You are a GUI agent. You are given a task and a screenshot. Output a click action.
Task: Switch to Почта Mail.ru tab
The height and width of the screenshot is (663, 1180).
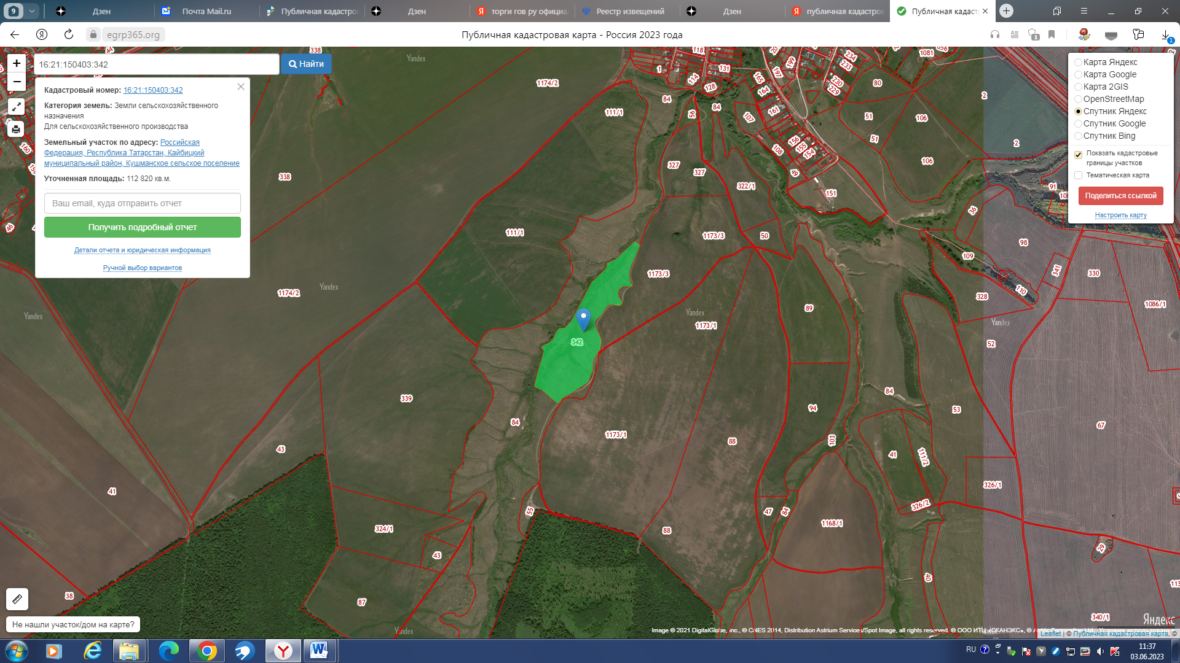click(x=206, y=11)
